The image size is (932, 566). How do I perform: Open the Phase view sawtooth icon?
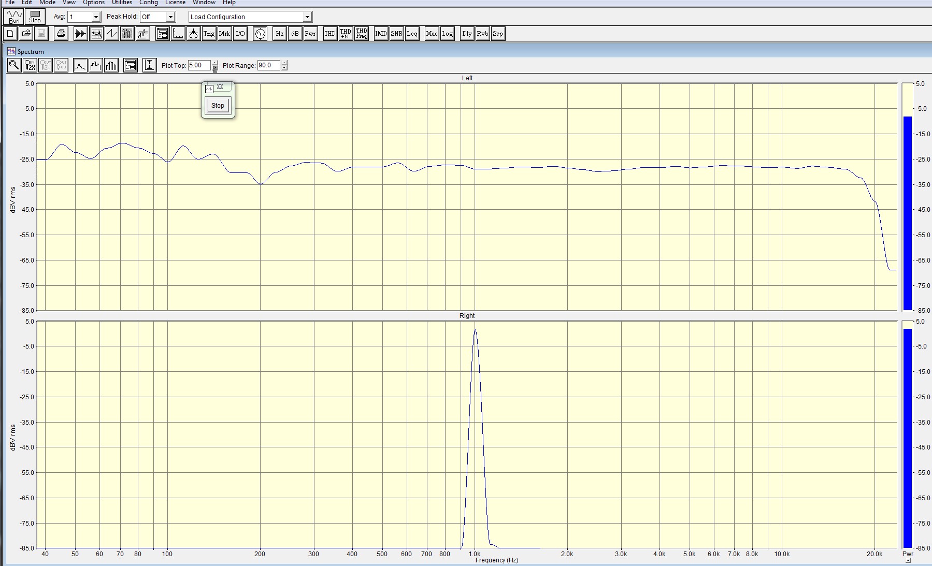(x=111, y=34)
